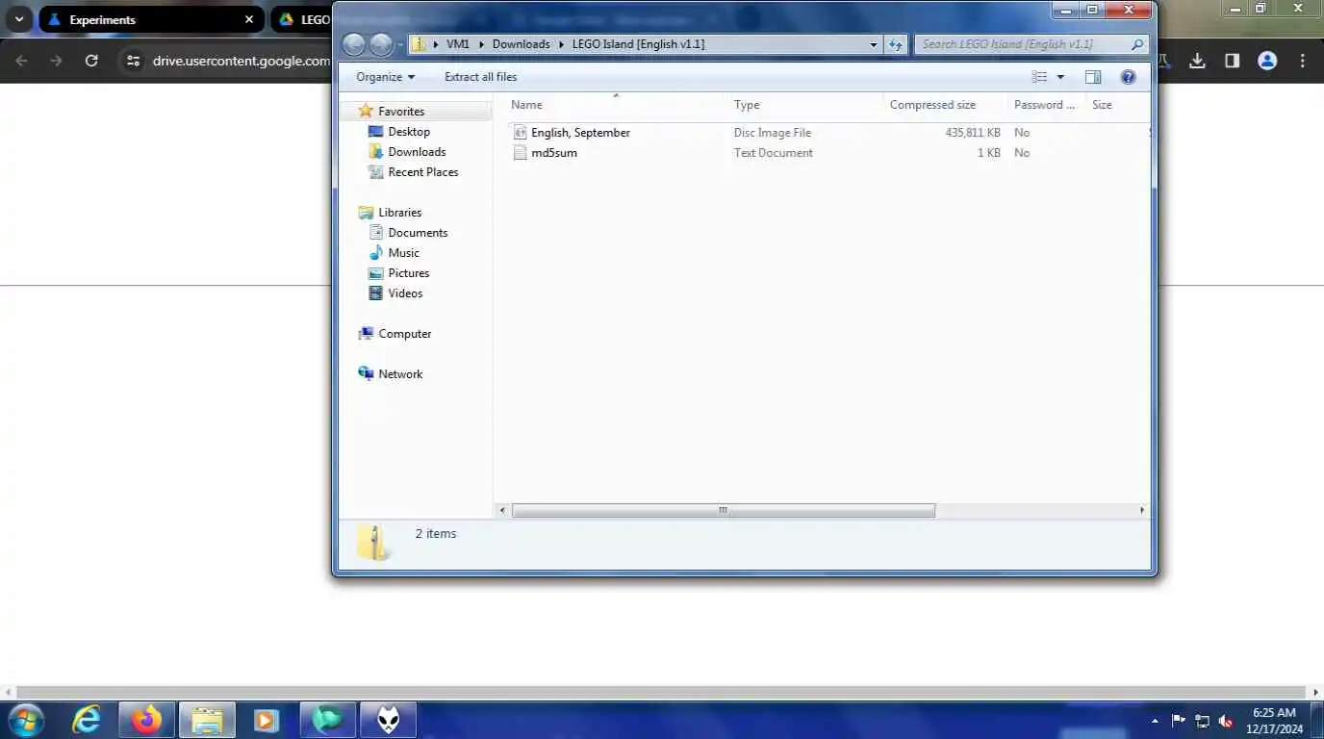Open Videos library
The height and width of the screenshot is (739, 1324).
click(x=405, y=293)
